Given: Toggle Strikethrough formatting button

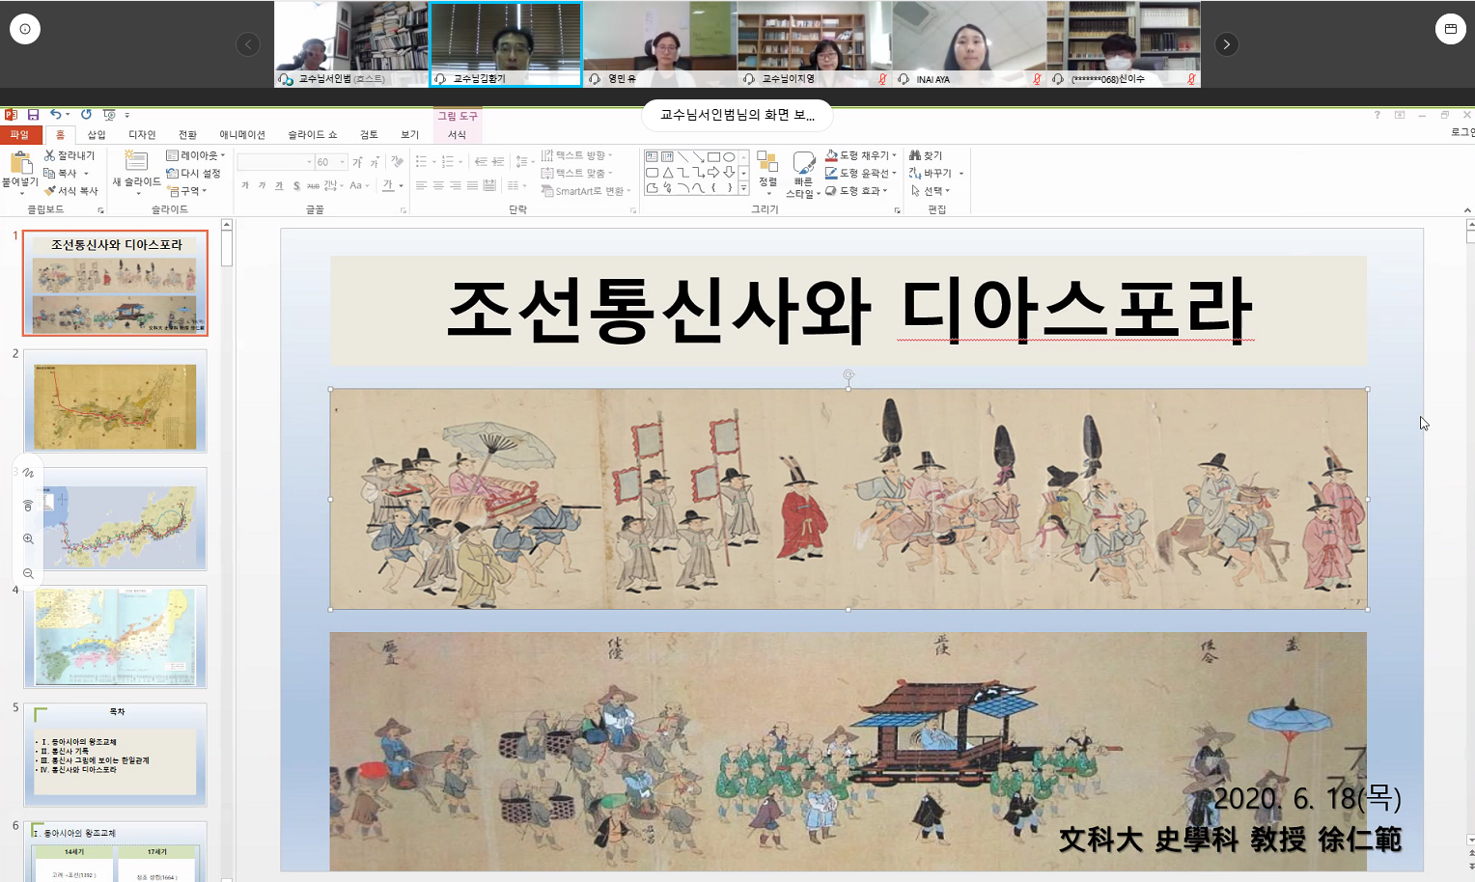Looking at the screenshot, I should [313, 185].
